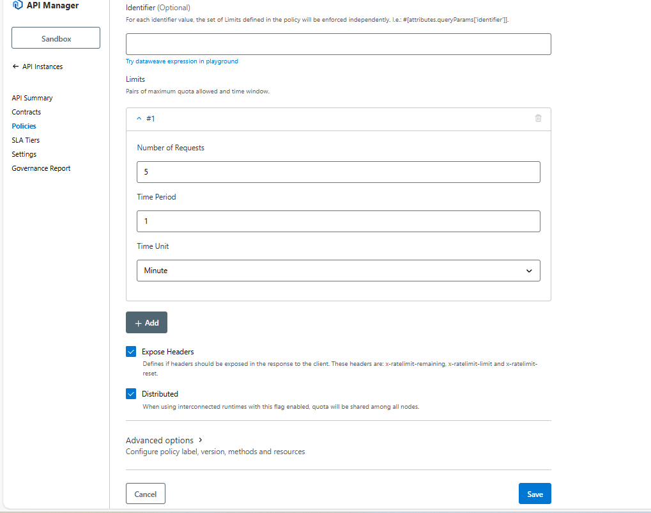Click the Save button
Viewport: 651px width, 513px height.
(x=534, y=494)
